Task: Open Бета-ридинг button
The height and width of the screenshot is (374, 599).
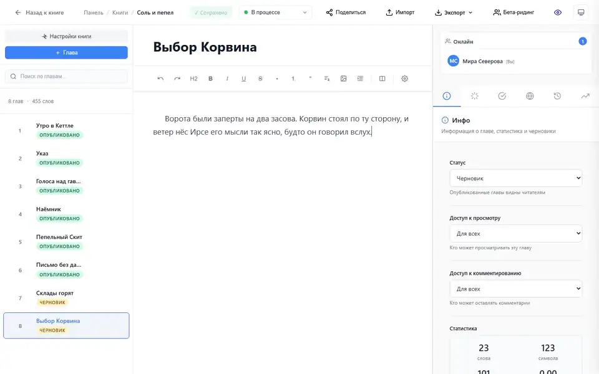Action: point(514,12)
